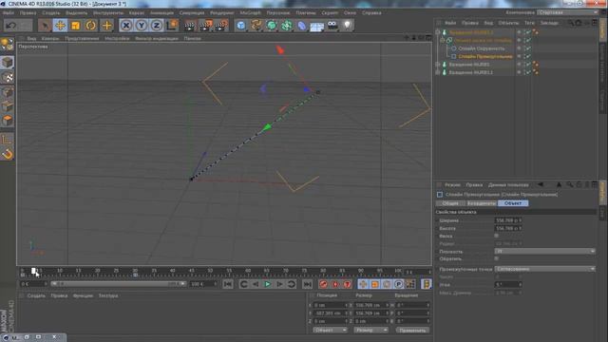
Task: Toggle the Y axis lock
Action: (142, 26)
